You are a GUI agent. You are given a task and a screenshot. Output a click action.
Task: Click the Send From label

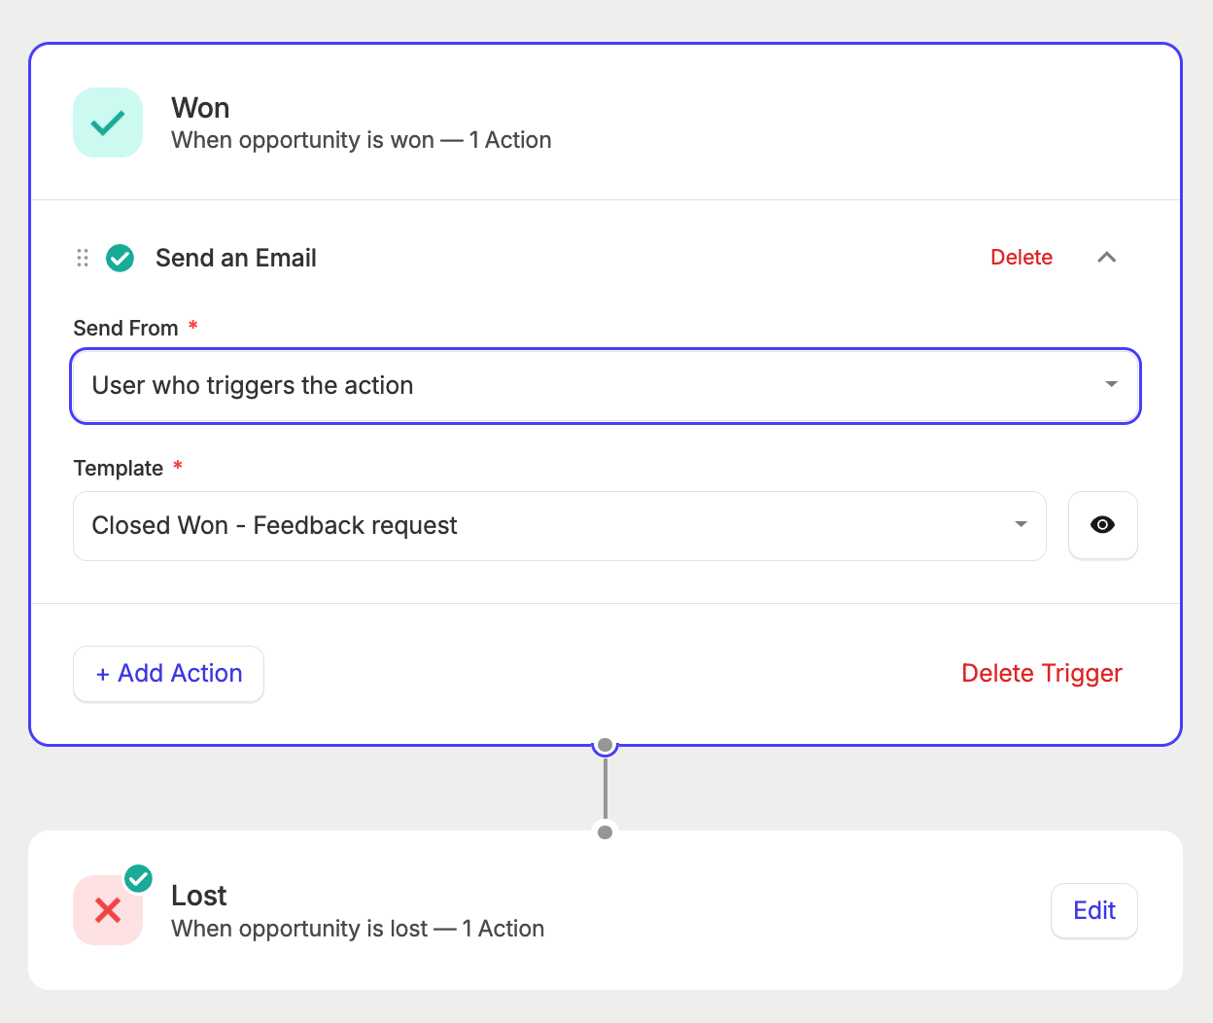(125, 329)
